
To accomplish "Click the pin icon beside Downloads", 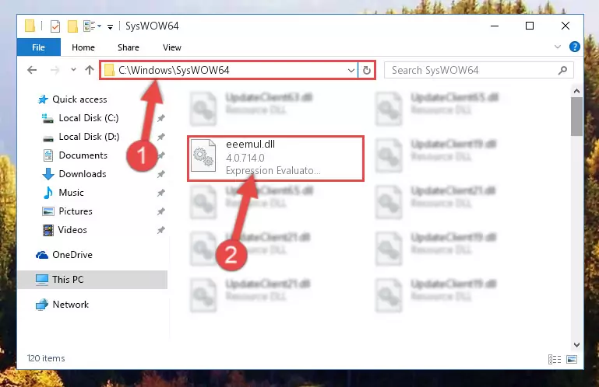I will [x=160, y=174].
